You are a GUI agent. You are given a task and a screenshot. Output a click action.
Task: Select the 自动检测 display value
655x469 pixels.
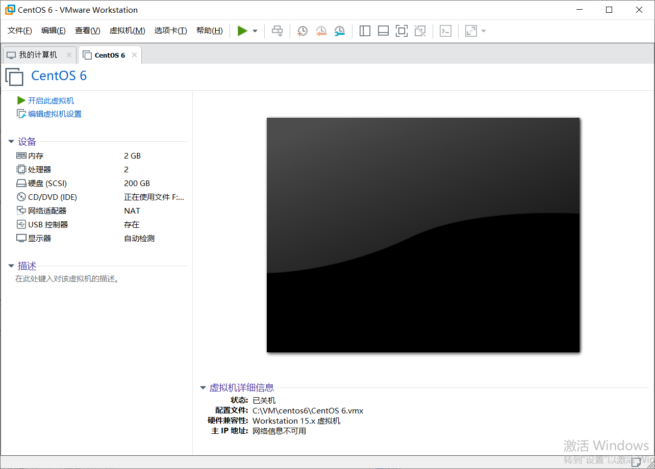(139, 239)
